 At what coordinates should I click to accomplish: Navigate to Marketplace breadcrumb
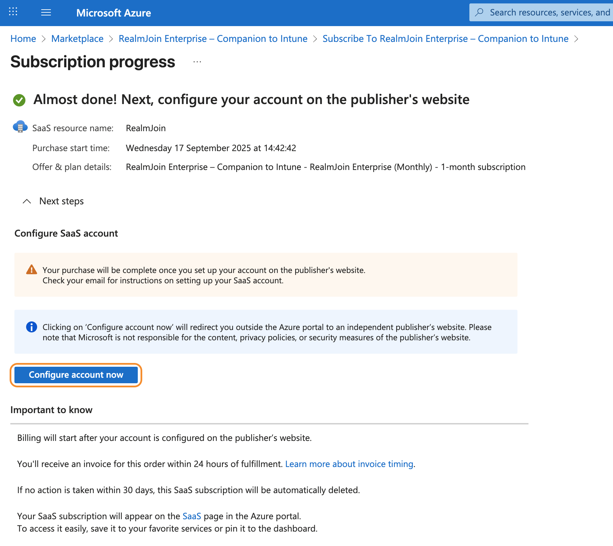[77, 39]
